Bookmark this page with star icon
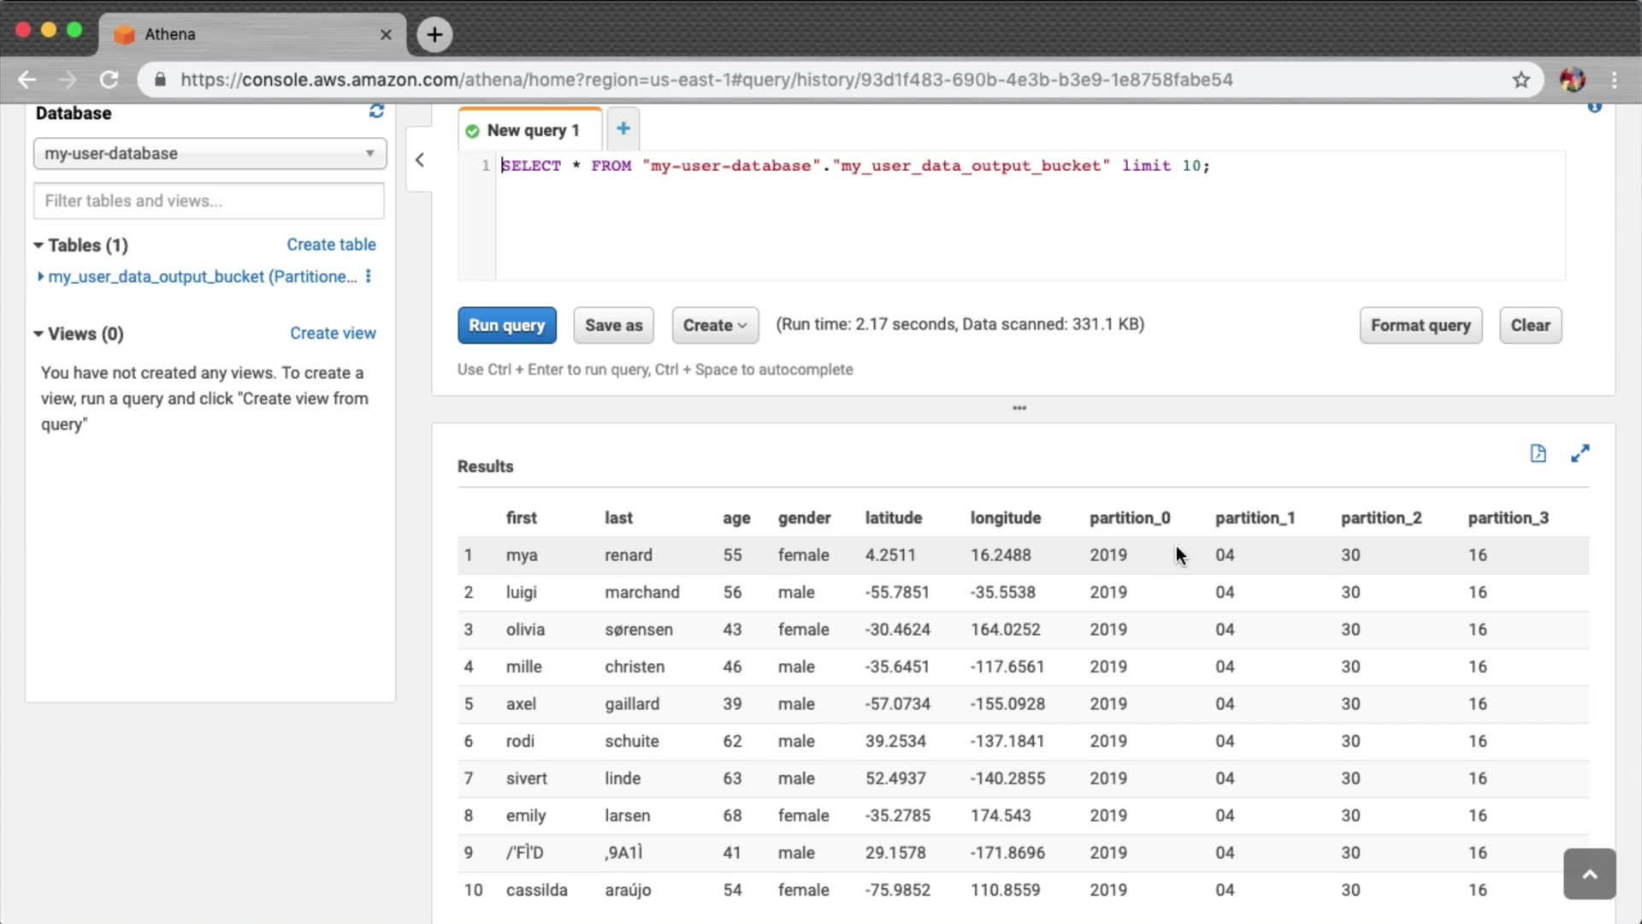The image size is (1642, 924). 1521,80
